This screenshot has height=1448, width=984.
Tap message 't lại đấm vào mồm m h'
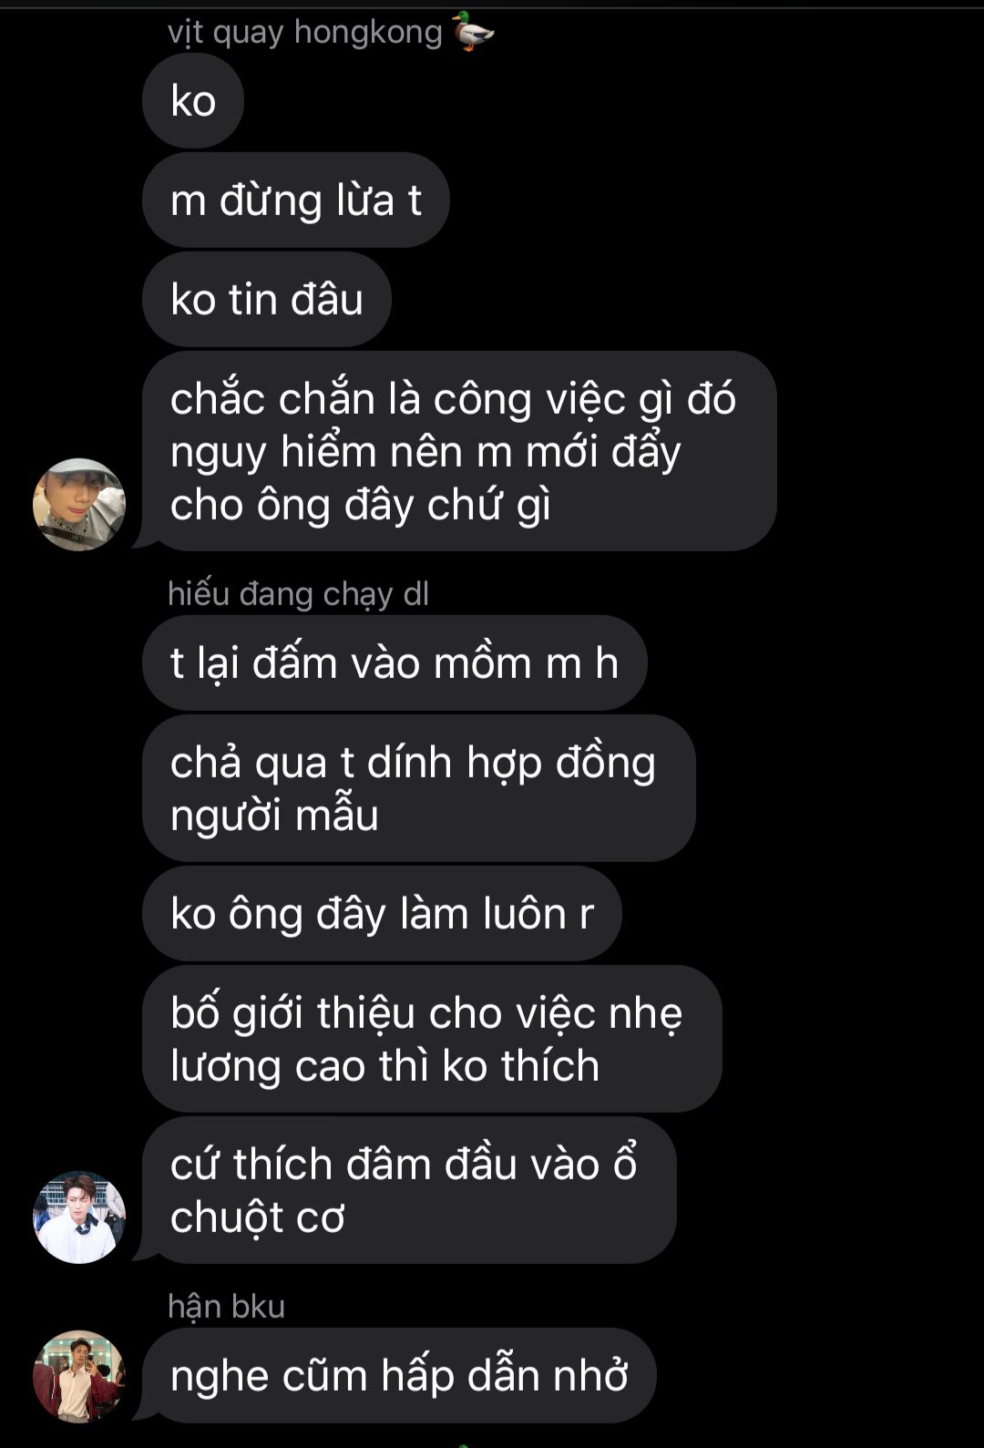395,663
